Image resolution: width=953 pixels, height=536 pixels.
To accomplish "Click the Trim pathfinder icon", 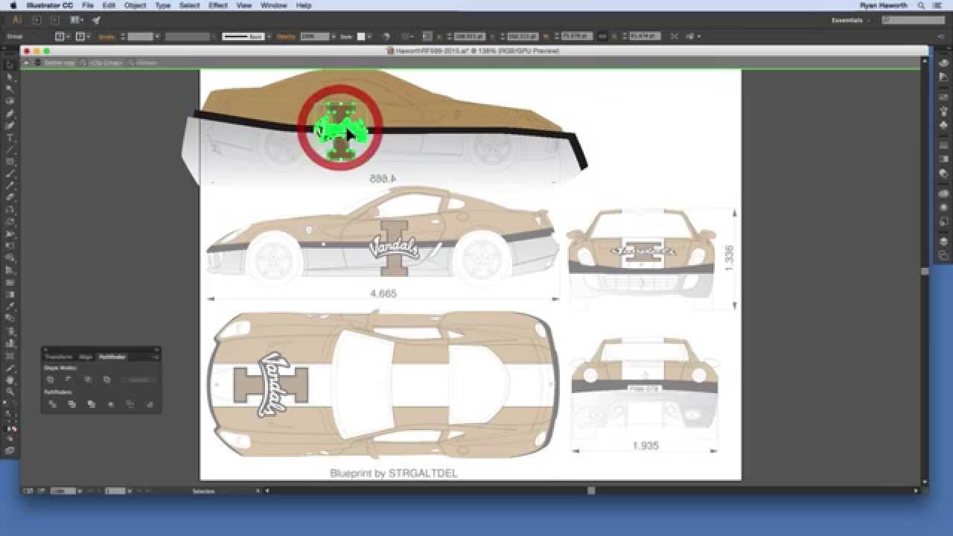I will (72, 404).
